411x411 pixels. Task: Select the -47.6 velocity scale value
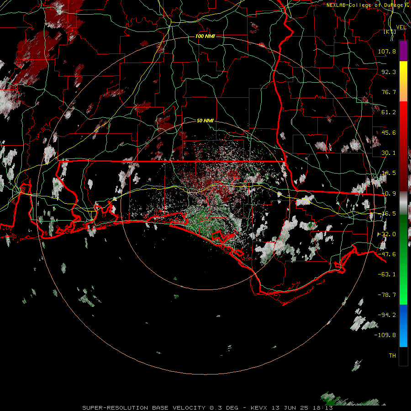point(387,254)
